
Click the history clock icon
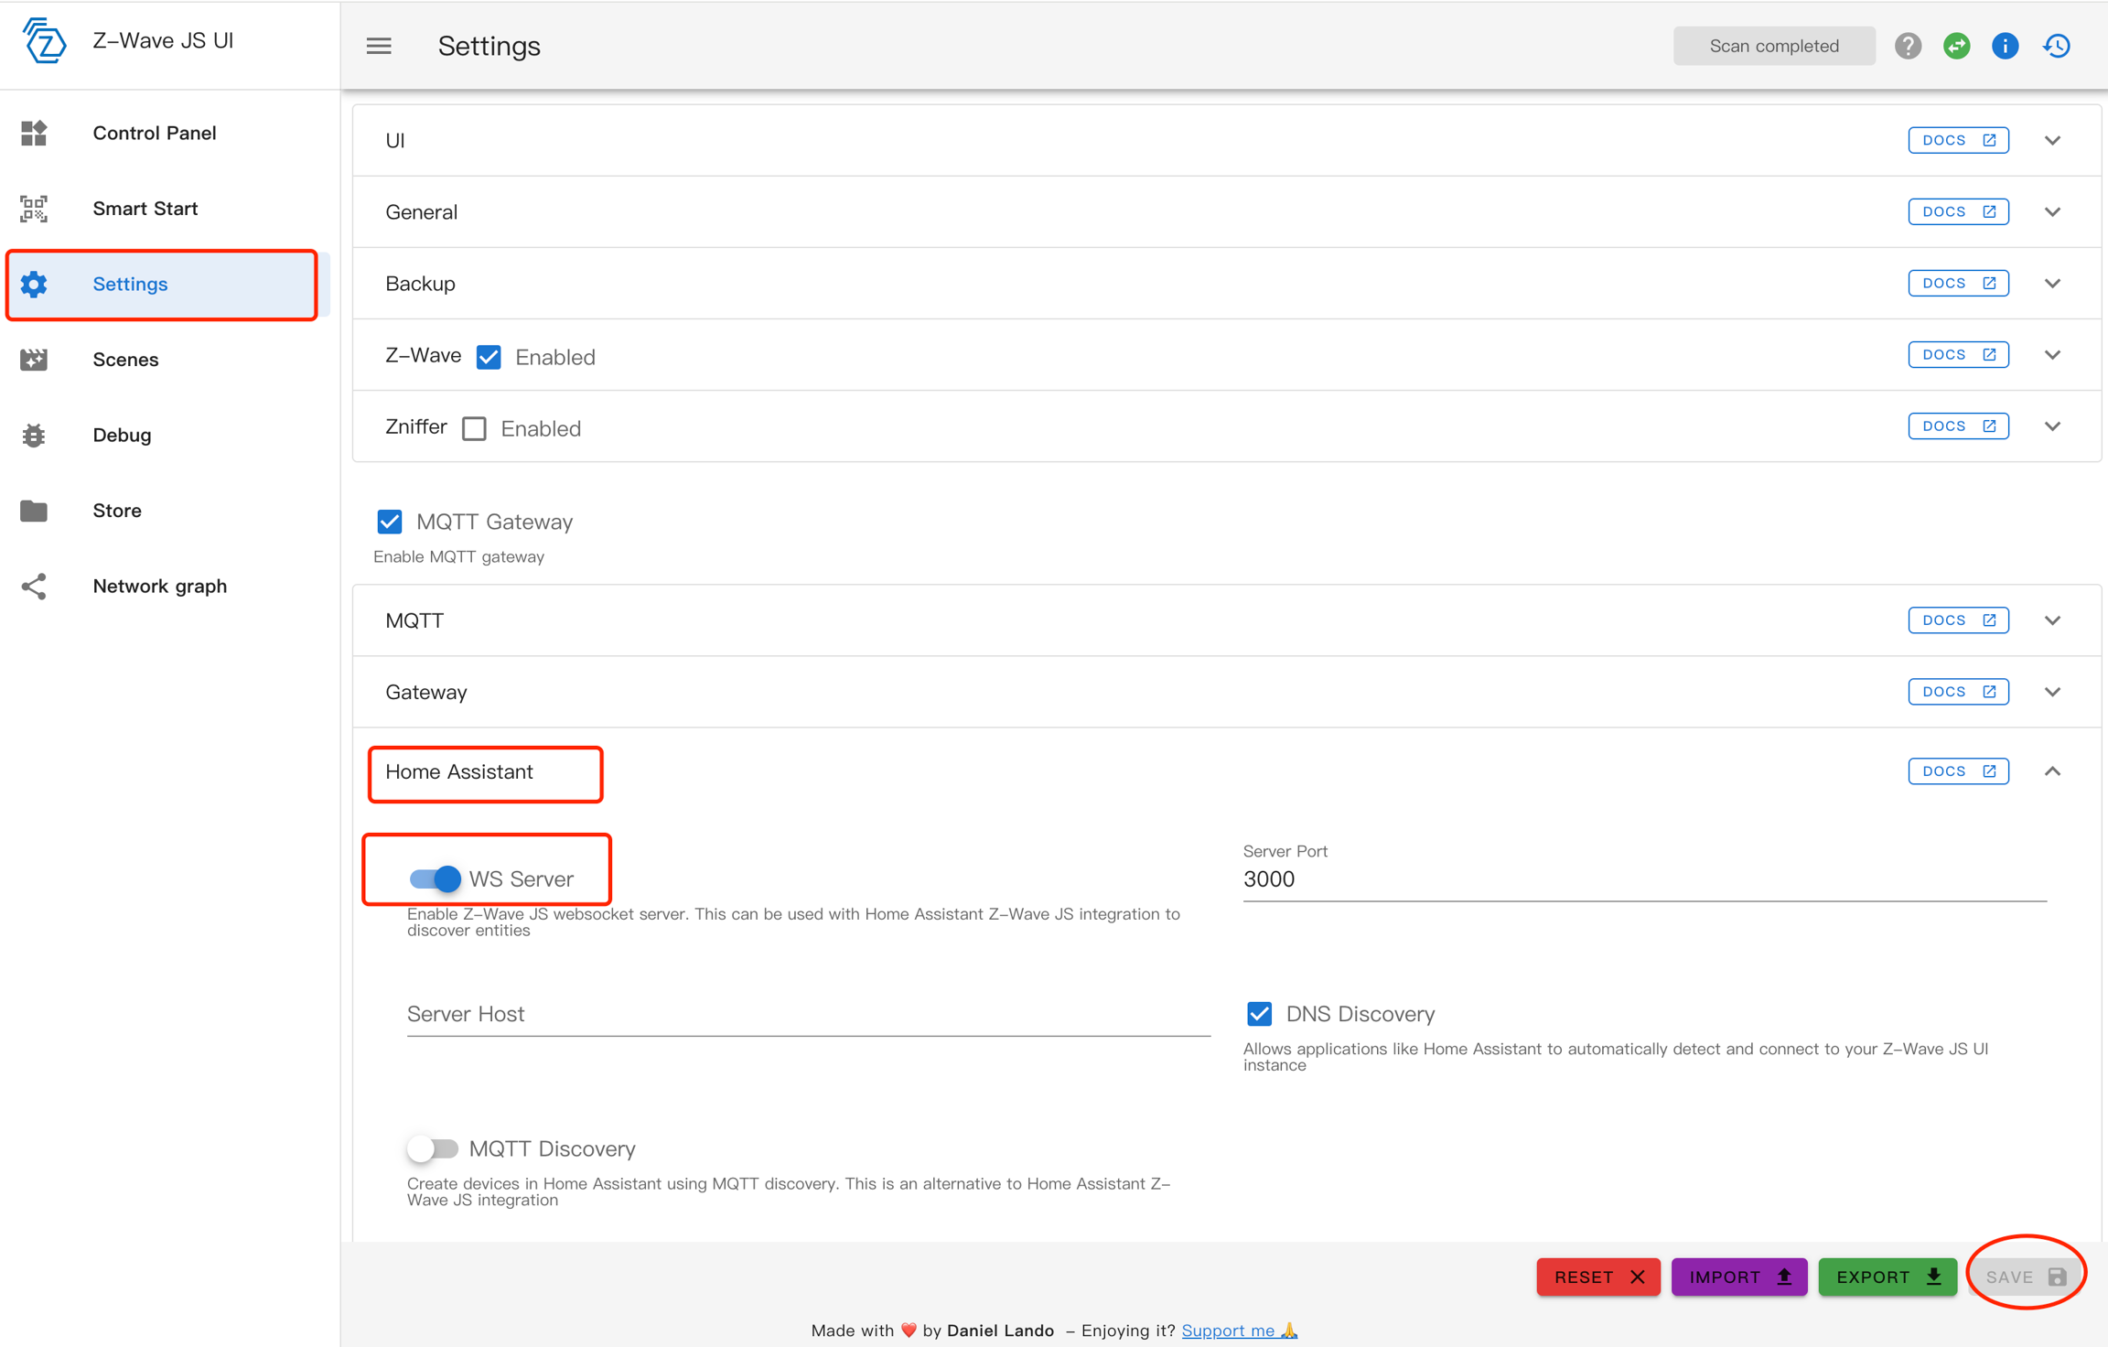tap(2057, 46)
